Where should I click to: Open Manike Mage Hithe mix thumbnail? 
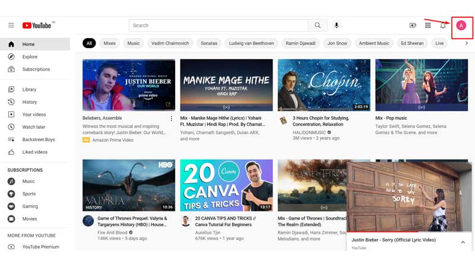point(226,85)
